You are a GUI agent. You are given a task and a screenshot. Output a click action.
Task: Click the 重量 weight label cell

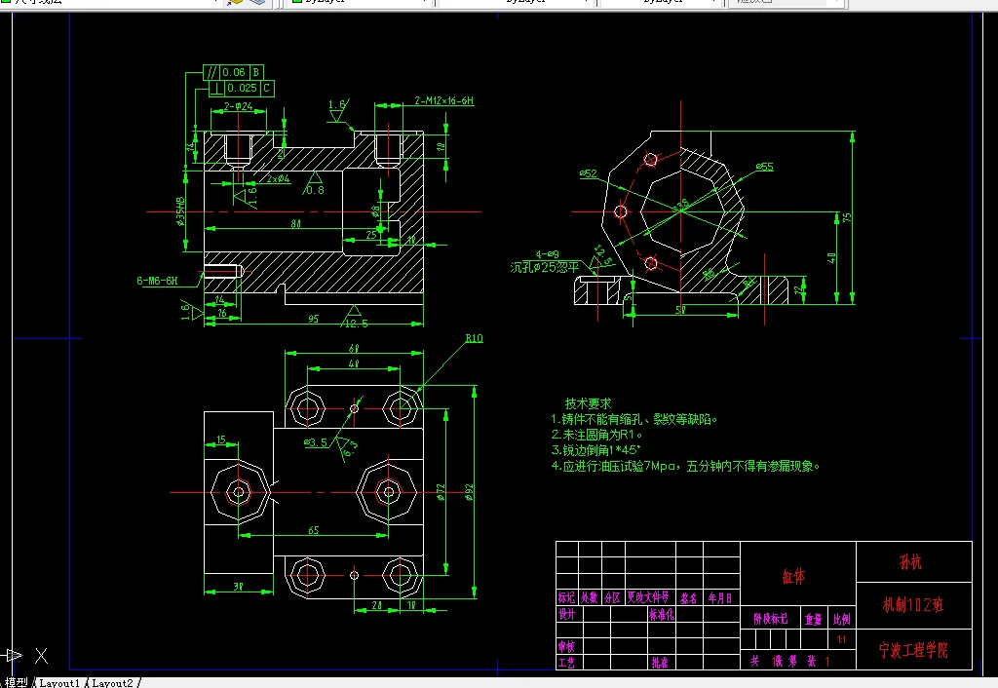(x=813, y=619)
